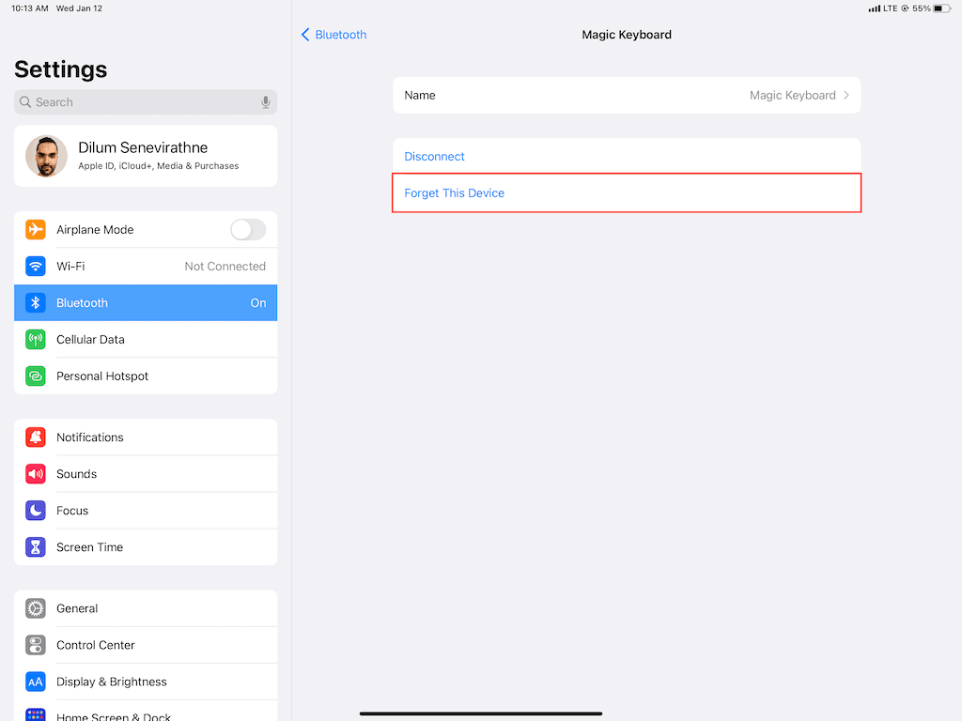Tap the Wi-Fi settings icon
The width and height of the screenshot is (962, 721).
click(x=36, y=267)
